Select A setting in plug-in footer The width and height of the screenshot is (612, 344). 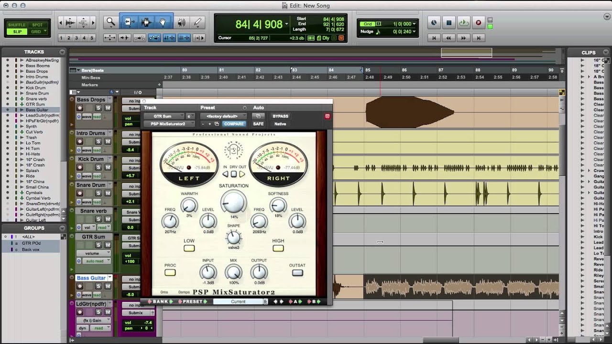[x=295, y=301]
